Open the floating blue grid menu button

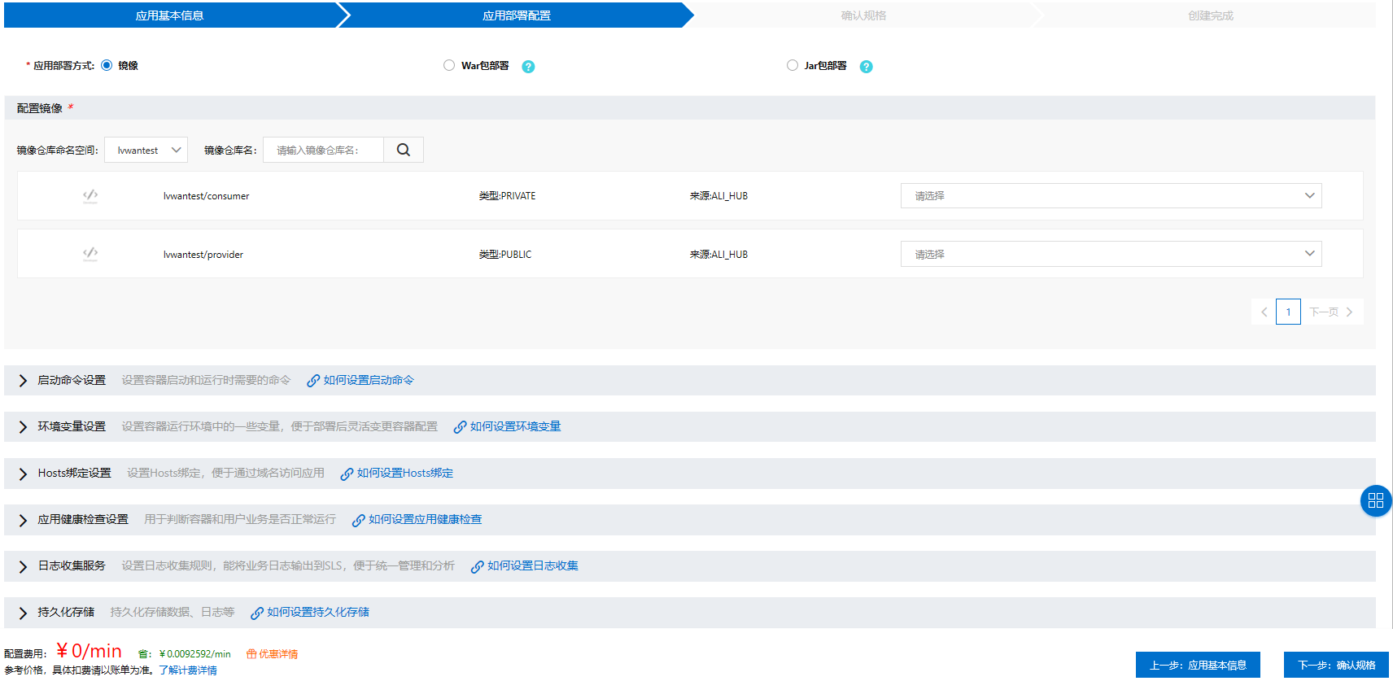1376,500
